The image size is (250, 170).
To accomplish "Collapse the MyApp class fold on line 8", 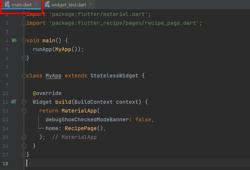I will (x=24, y=76).
